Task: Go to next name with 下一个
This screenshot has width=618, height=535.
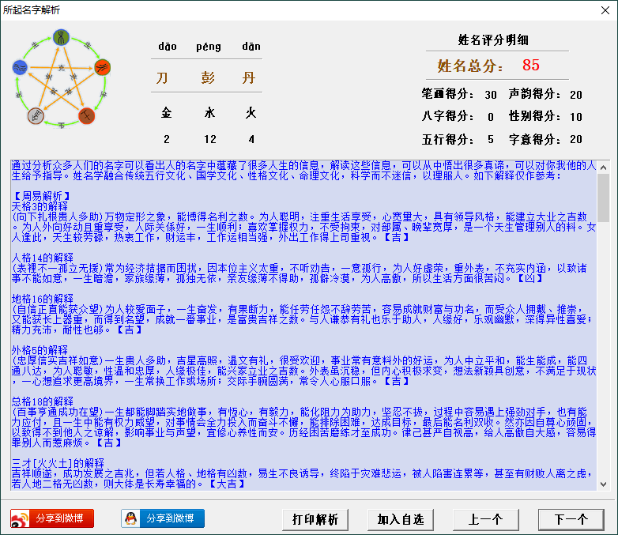Action: tap(571, 519)
